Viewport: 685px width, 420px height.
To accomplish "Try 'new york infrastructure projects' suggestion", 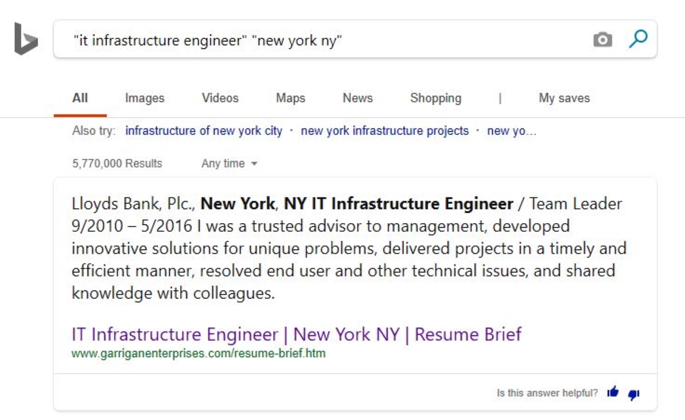I will (x=384, y=131).
